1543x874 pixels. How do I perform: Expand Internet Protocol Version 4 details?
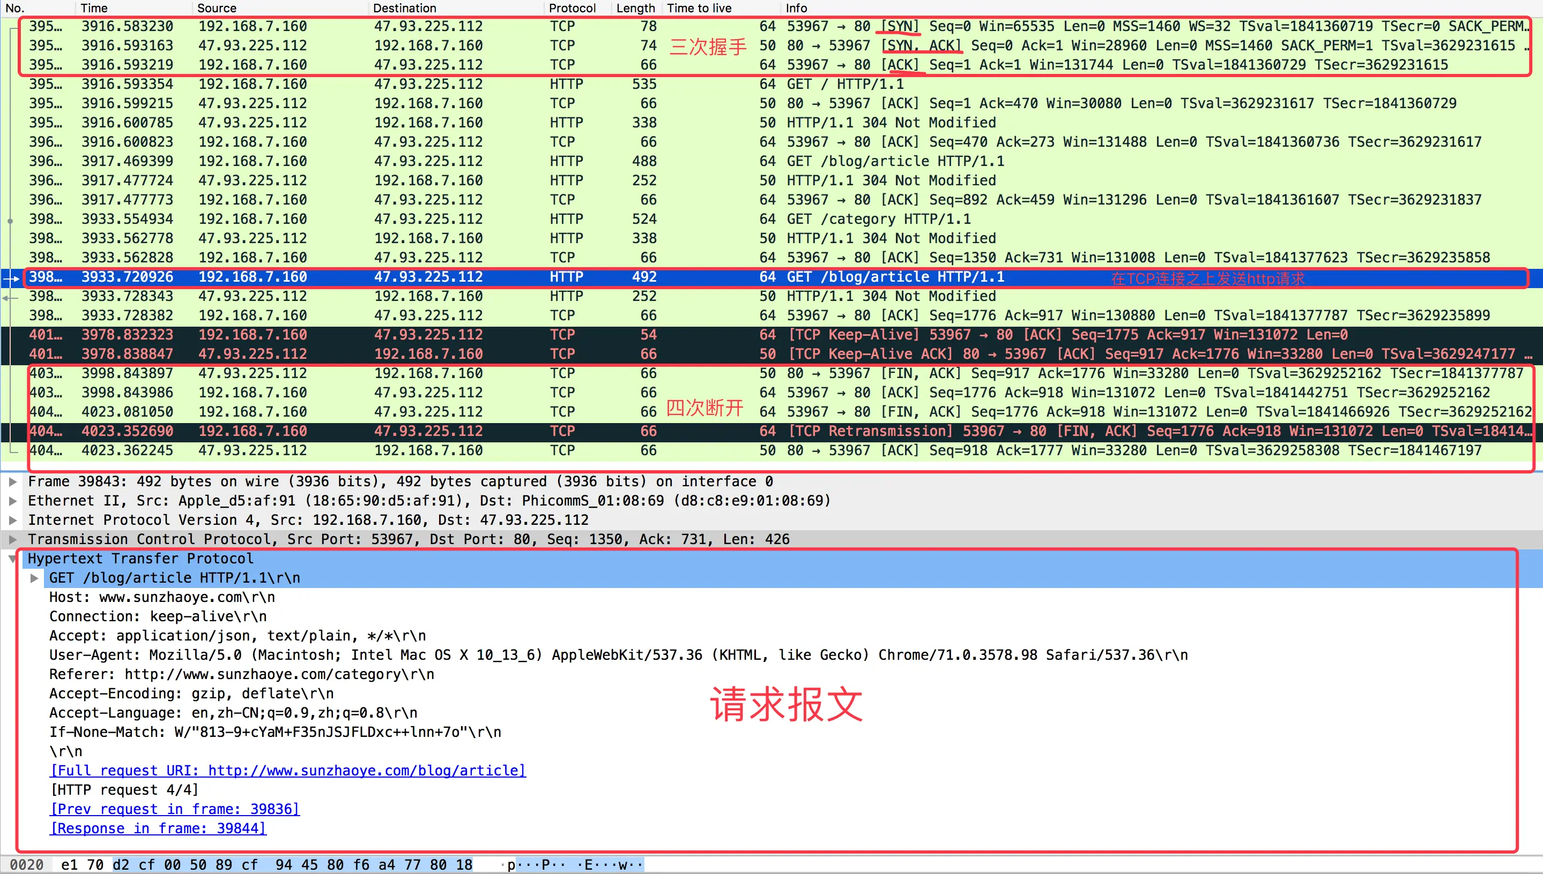click(x=13, y=520)
